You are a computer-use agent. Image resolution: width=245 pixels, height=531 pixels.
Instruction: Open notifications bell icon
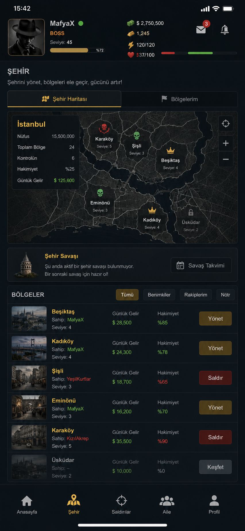coord(225,29)
